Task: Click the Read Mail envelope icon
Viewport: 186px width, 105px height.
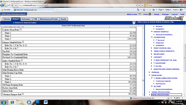Action: [x=150, y=10]
